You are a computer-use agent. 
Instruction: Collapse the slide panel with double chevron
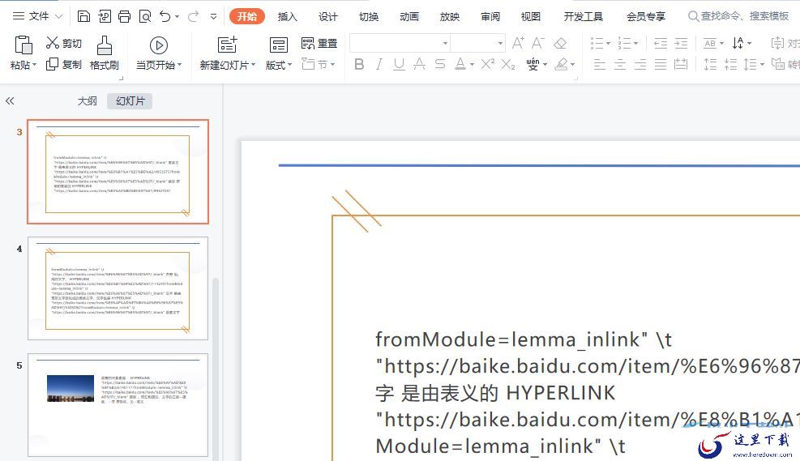click(x=10, y=101)
